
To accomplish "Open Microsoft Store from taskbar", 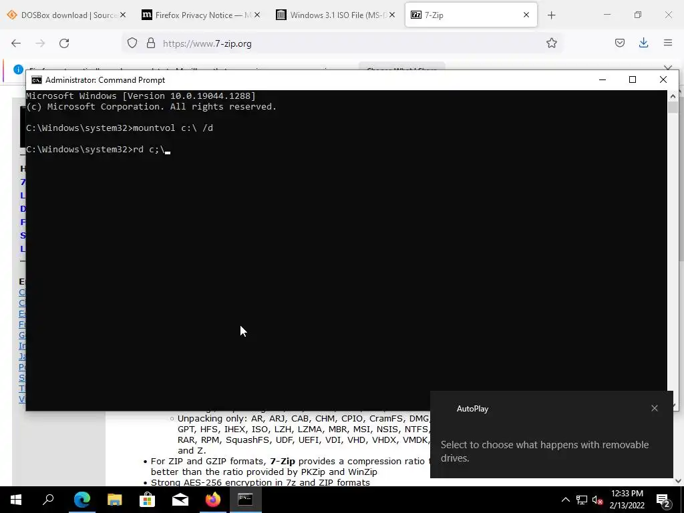I will point(147,500).
